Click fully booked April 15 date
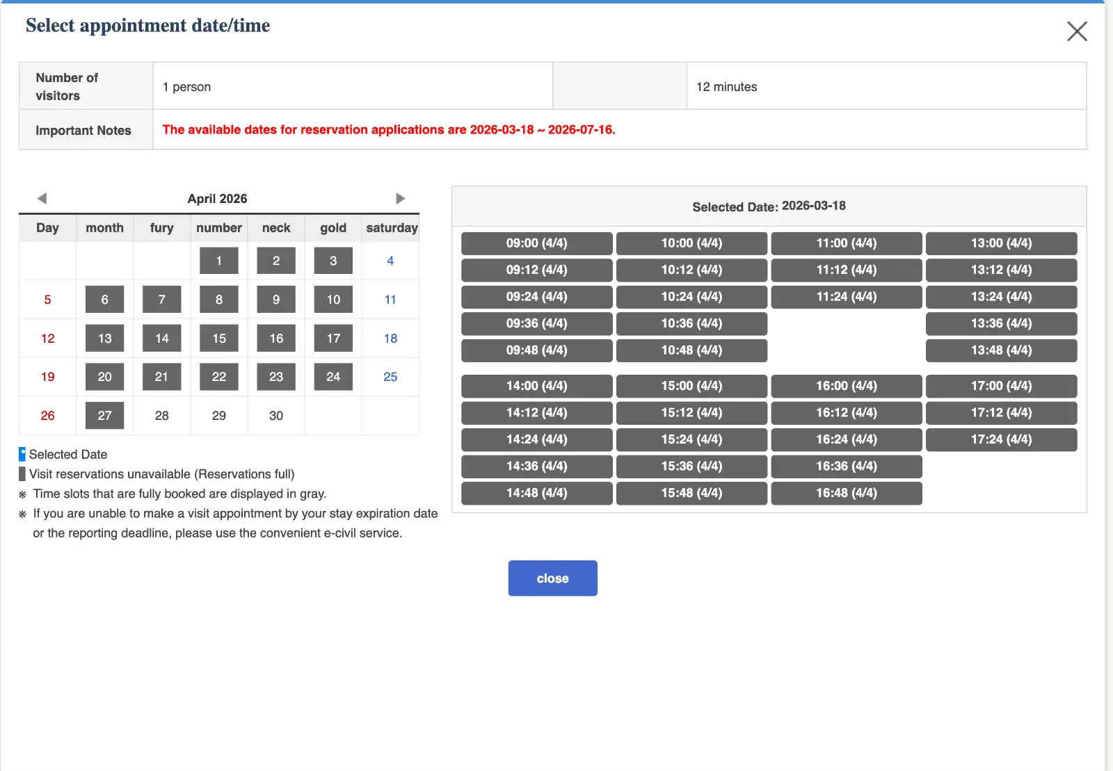The height and width of the screenshot is (771, 1113). pos(219,339)
